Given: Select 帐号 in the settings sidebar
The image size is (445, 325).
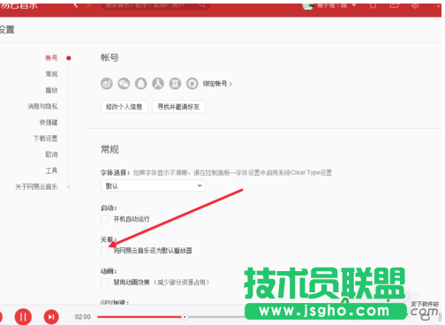Looking at the screenshot, I should (x=51, y=57).
